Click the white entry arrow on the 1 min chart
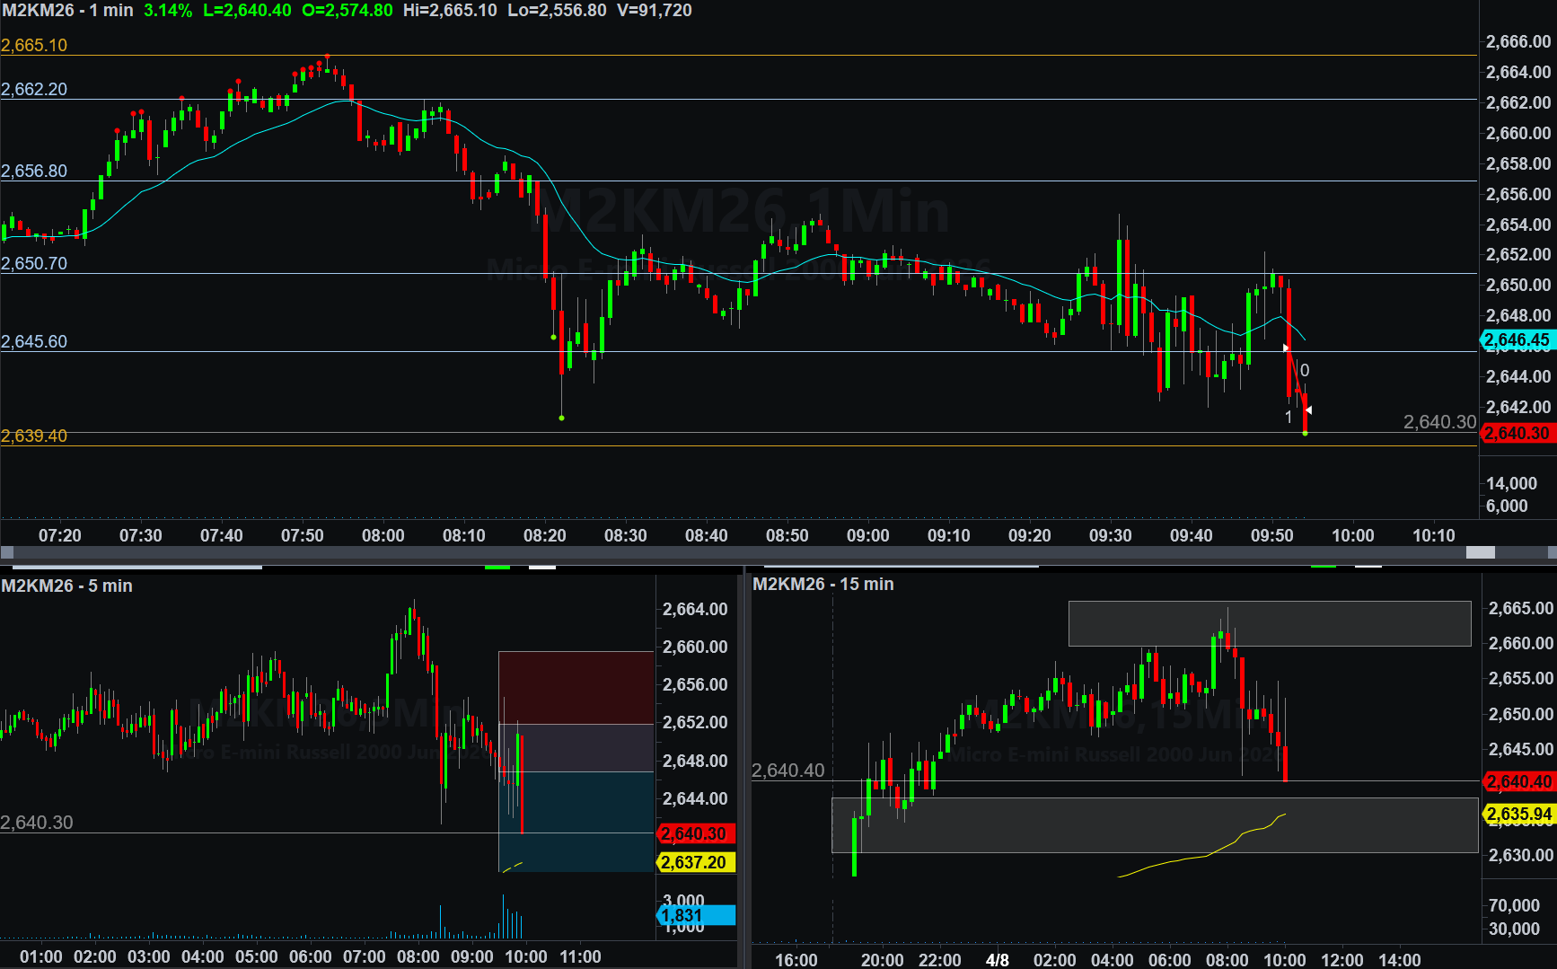 [1286, 348]
